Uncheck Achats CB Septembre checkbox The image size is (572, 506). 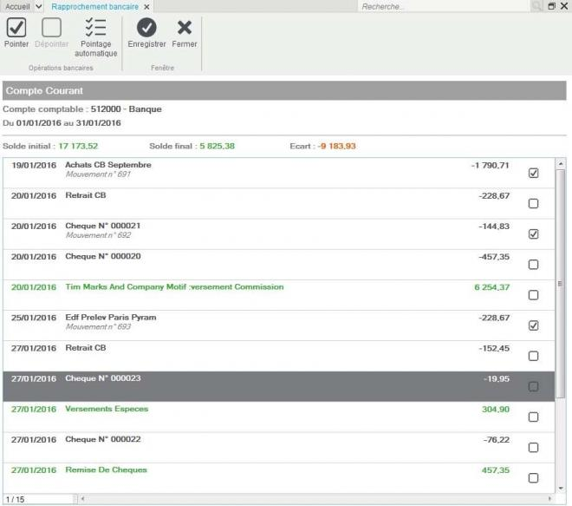tap(533, 173)
